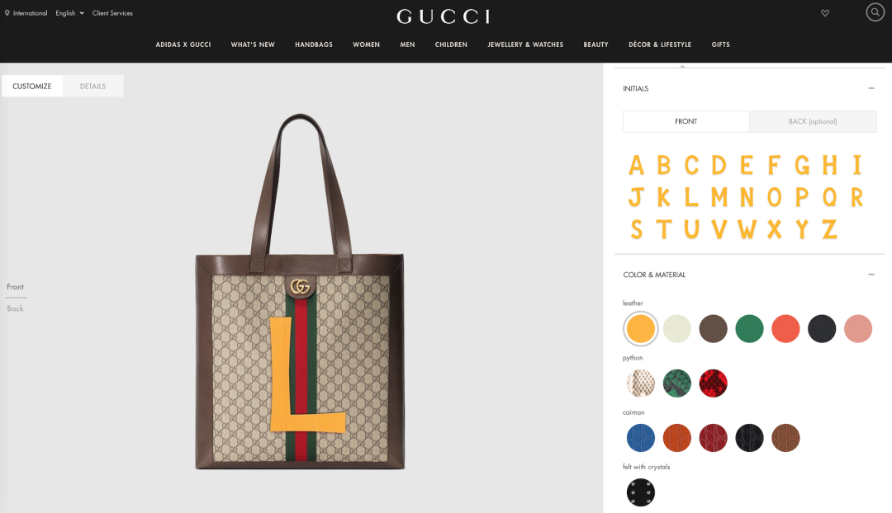Open the wishlist heart icon
The height and width of the screenshot is (513, 892).
click(x=825, y=13)
